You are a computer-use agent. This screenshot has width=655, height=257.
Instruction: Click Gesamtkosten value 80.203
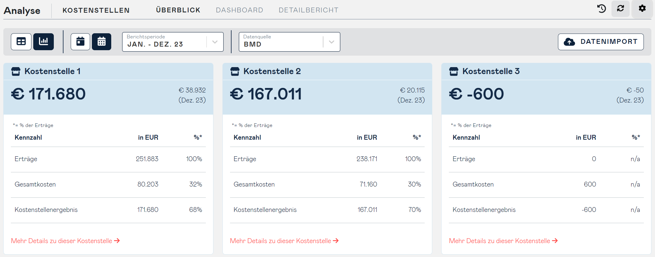pos(148,184)
